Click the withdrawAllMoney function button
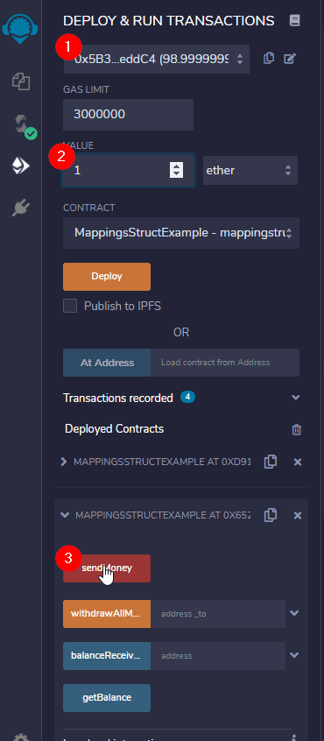This screenshot has height=741, width=324. pyautogui.click(x=107, y=614)
